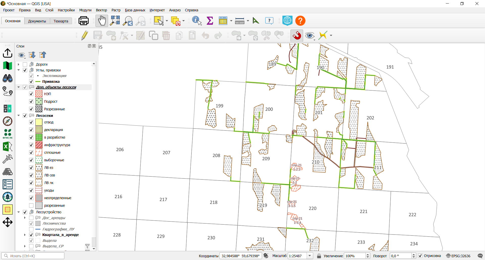Open attribute table icon
The height and width of the screenshot is (260, 485).
[223, 21]
